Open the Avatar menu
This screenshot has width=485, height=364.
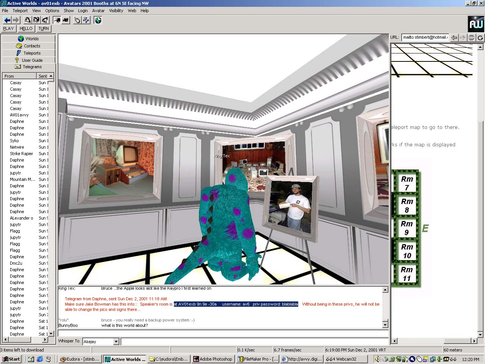point(98,11)
